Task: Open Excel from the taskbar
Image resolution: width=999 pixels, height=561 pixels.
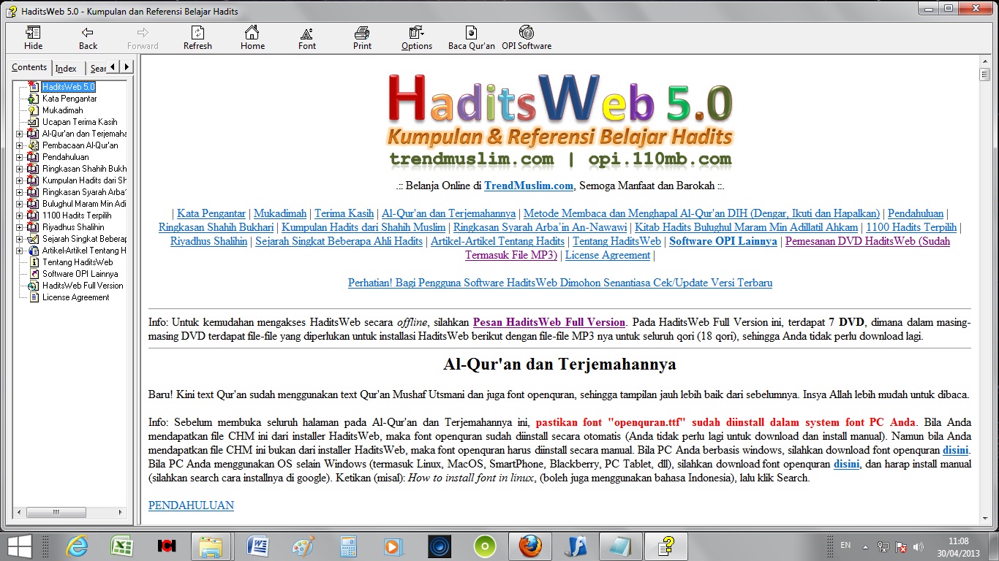Action: (x=122, y=546)
